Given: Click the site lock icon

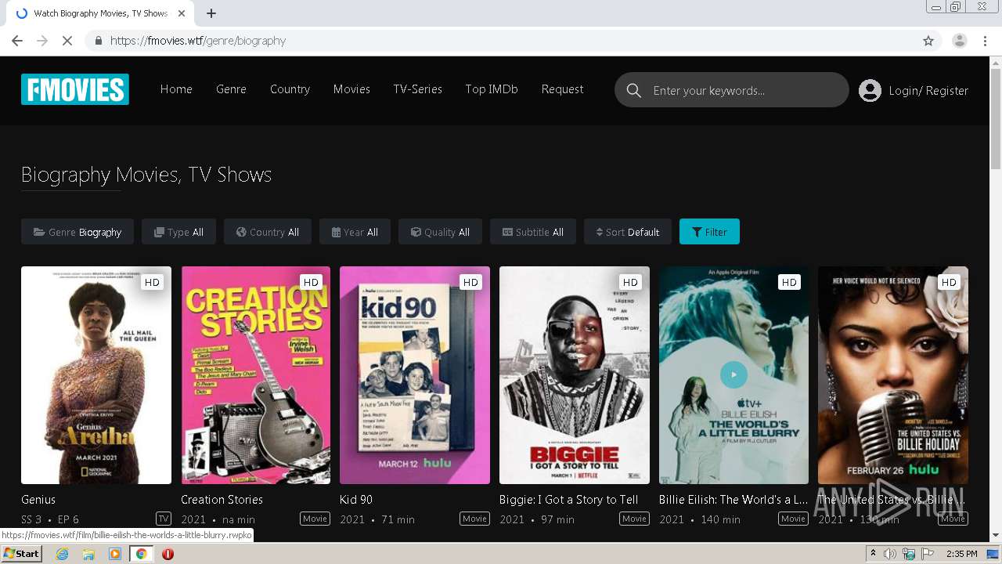Looking at the screenshot, I should (x=98, y=41).
